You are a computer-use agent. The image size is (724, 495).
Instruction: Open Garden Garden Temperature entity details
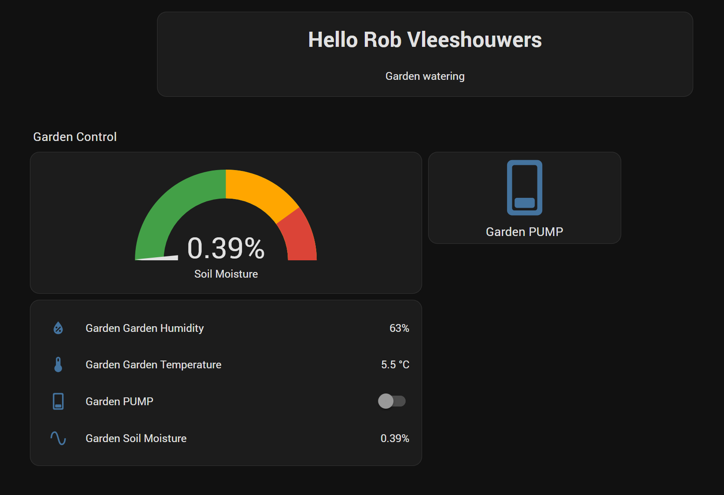point(153,364)
